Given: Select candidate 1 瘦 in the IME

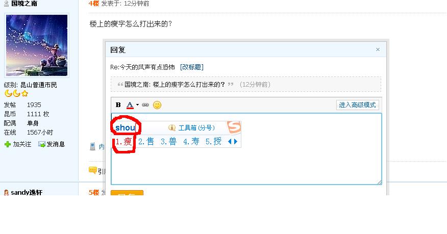Looking at the screenshot, I should coord(123,142).
